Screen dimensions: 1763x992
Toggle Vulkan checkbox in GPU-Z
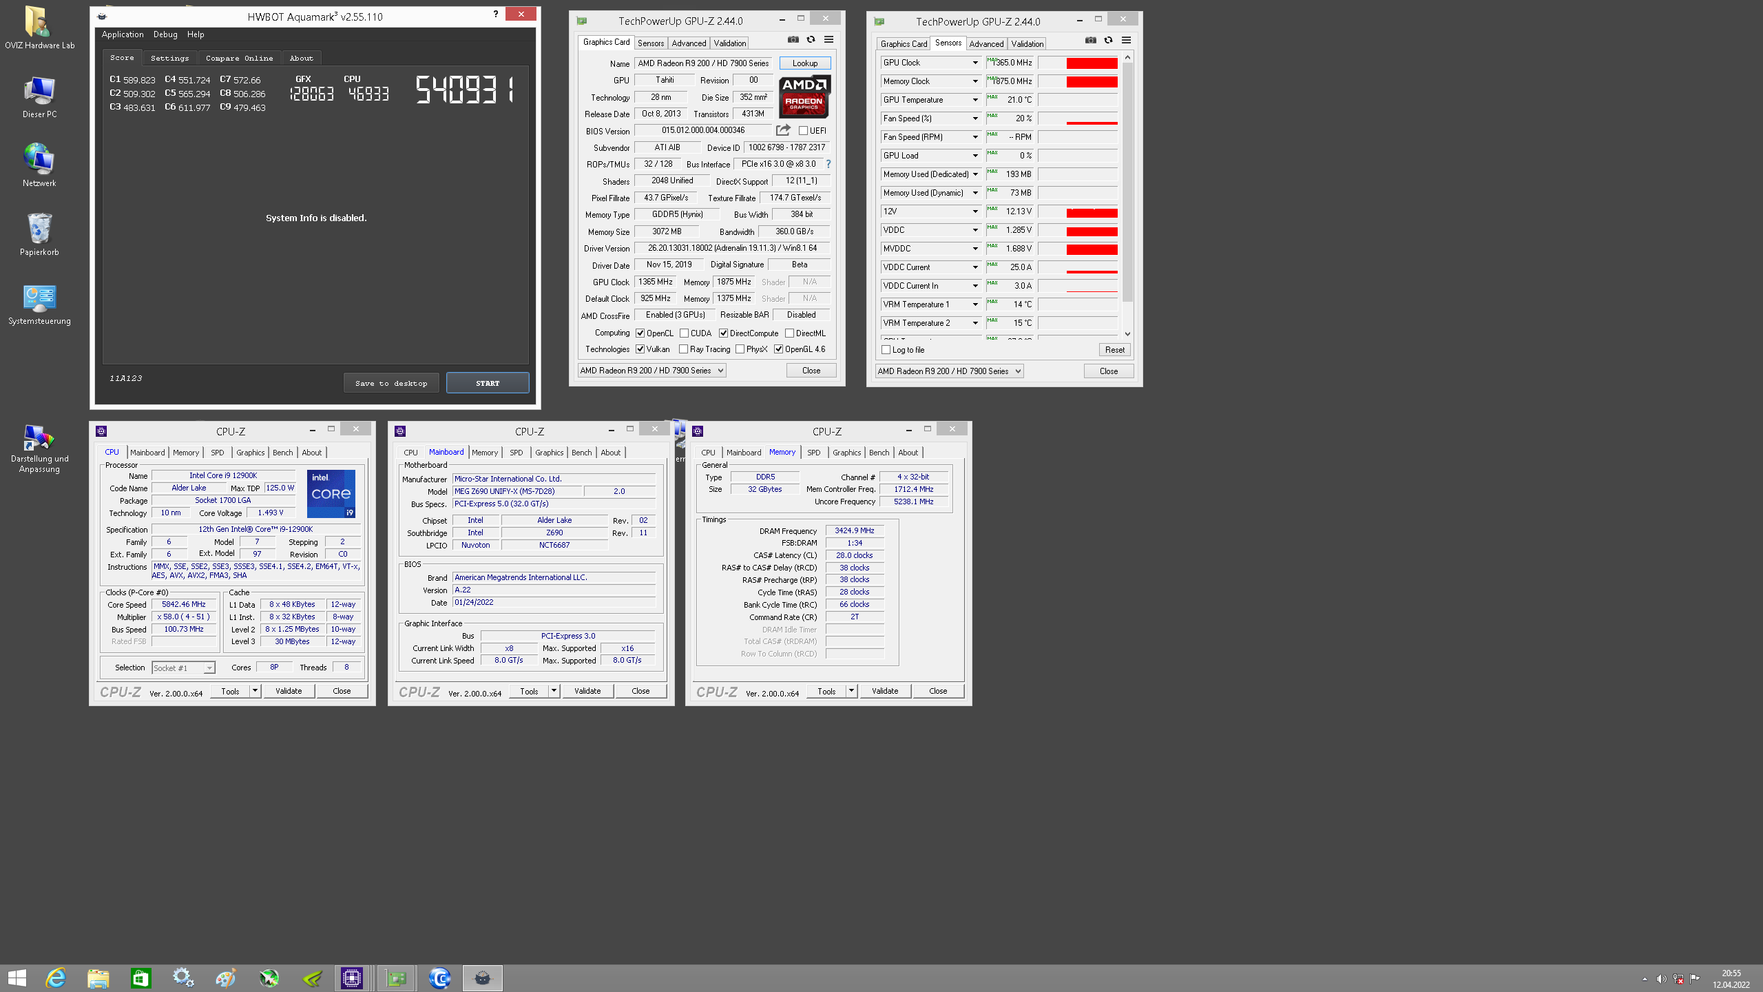click(x=640, y=349)
